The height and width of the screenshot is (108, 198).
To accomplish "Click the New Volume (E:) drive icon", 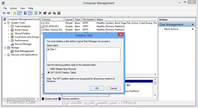I will point(43,30).
